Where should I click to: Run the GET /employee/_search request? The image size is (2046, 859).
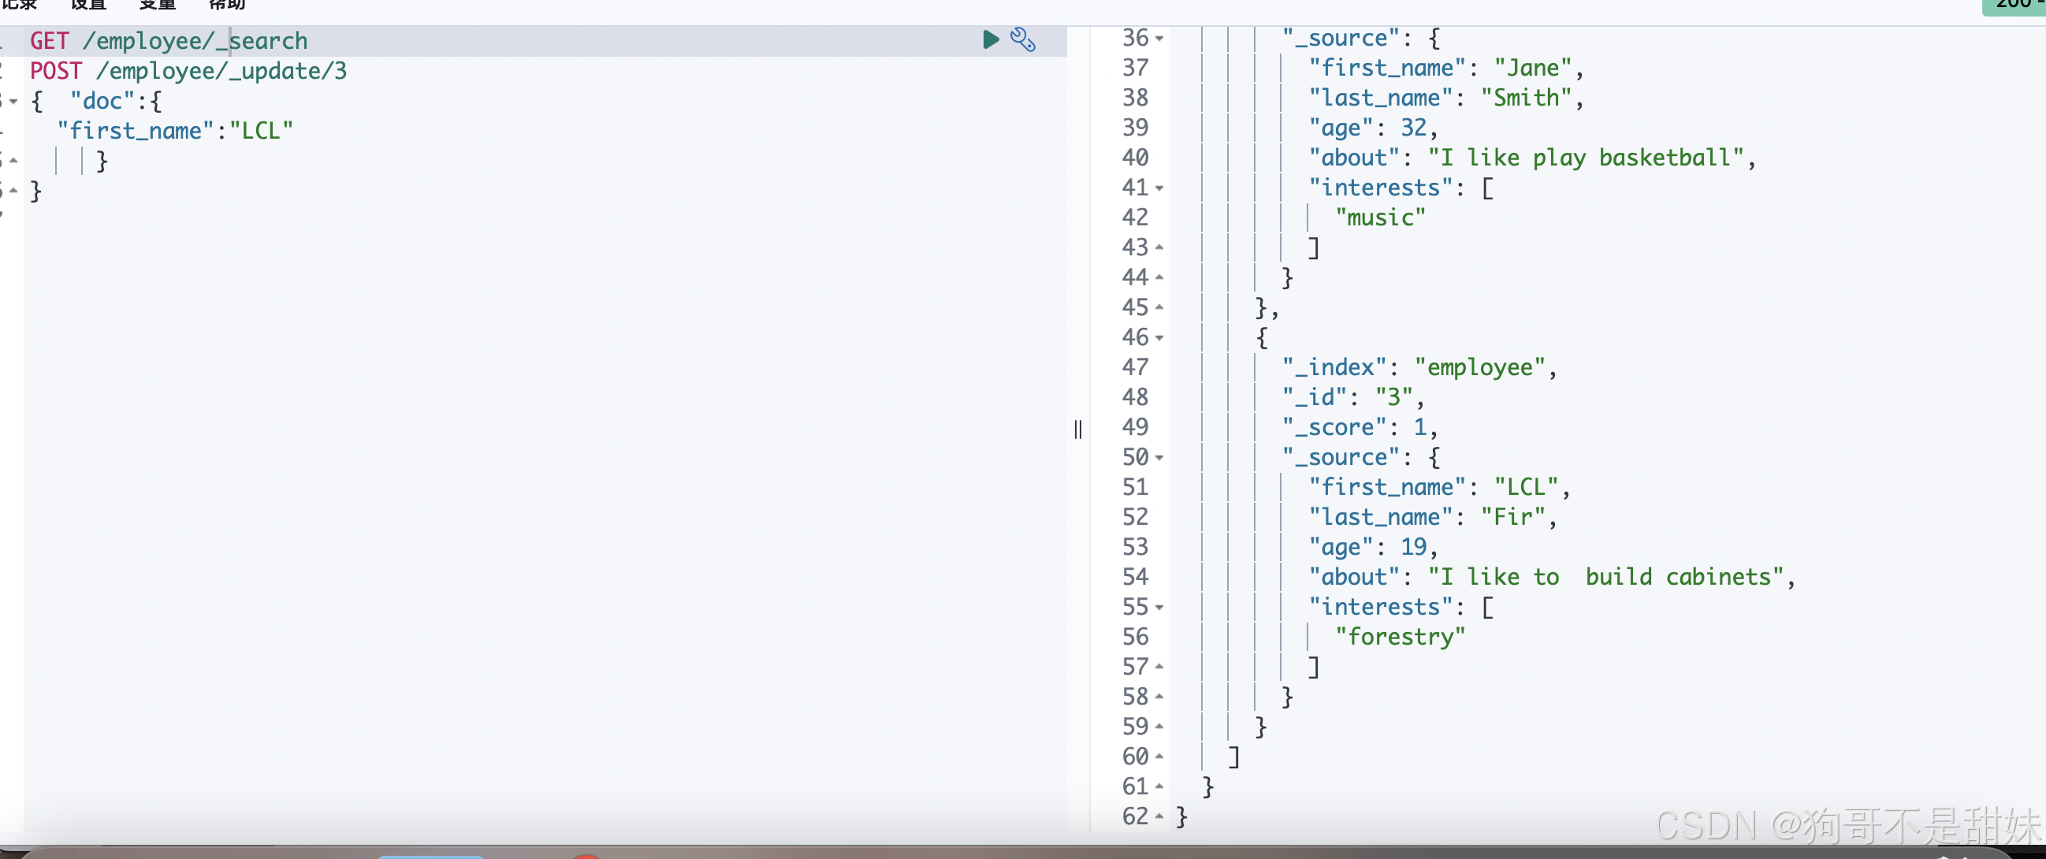[x=990, y=39]
